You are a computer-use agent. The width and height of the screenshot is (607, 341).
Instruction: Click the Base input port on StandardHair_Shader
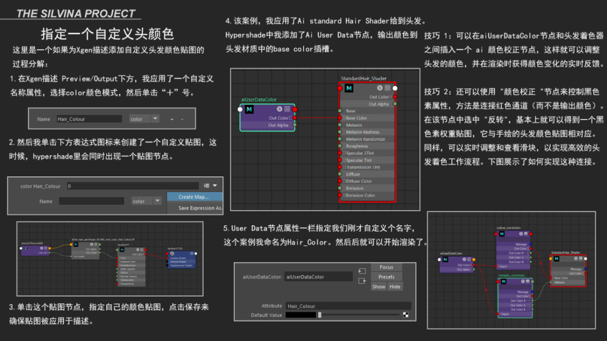[x=340, y=111]
